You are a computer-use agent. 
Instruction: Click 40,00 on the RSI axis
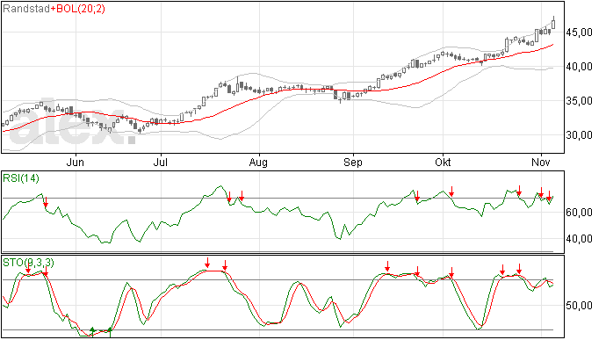[x=579, y=239]
